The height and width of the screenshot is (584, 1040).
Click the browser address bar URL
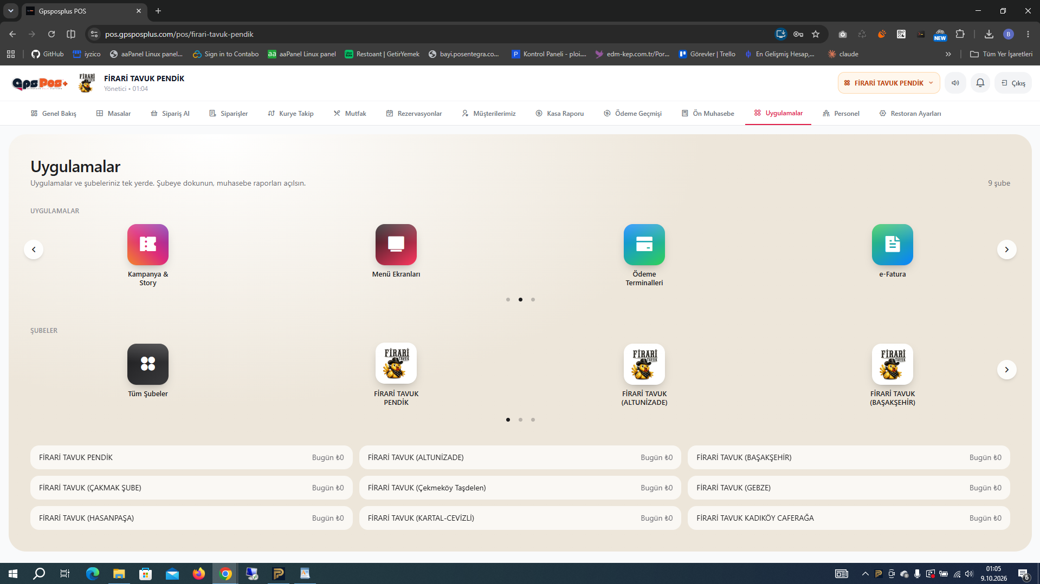click(179, 34)
